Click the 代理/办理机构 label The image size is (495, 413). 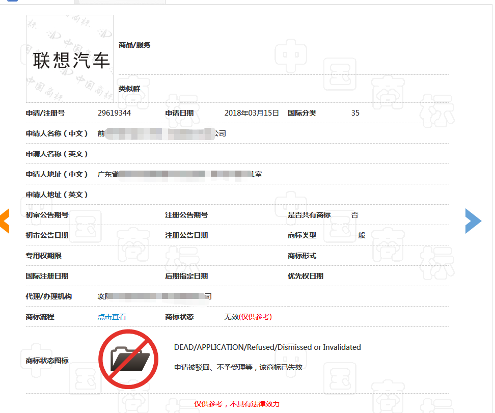49,296
